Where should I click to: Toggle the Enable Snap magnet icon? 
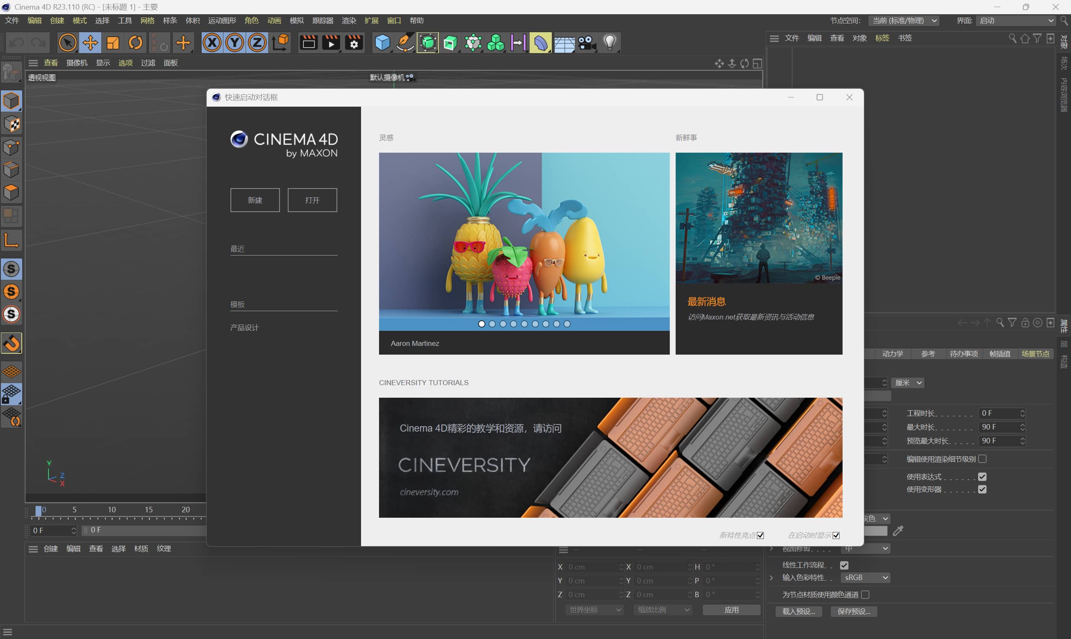(11, 343)
